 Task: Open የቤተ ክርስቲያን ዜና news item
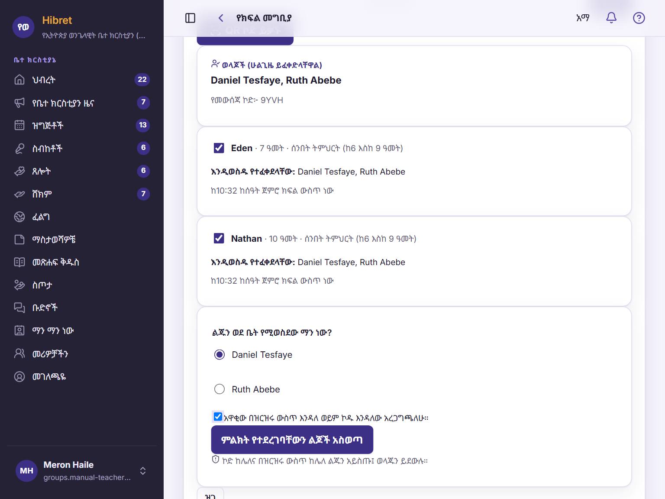pos(82,103)
